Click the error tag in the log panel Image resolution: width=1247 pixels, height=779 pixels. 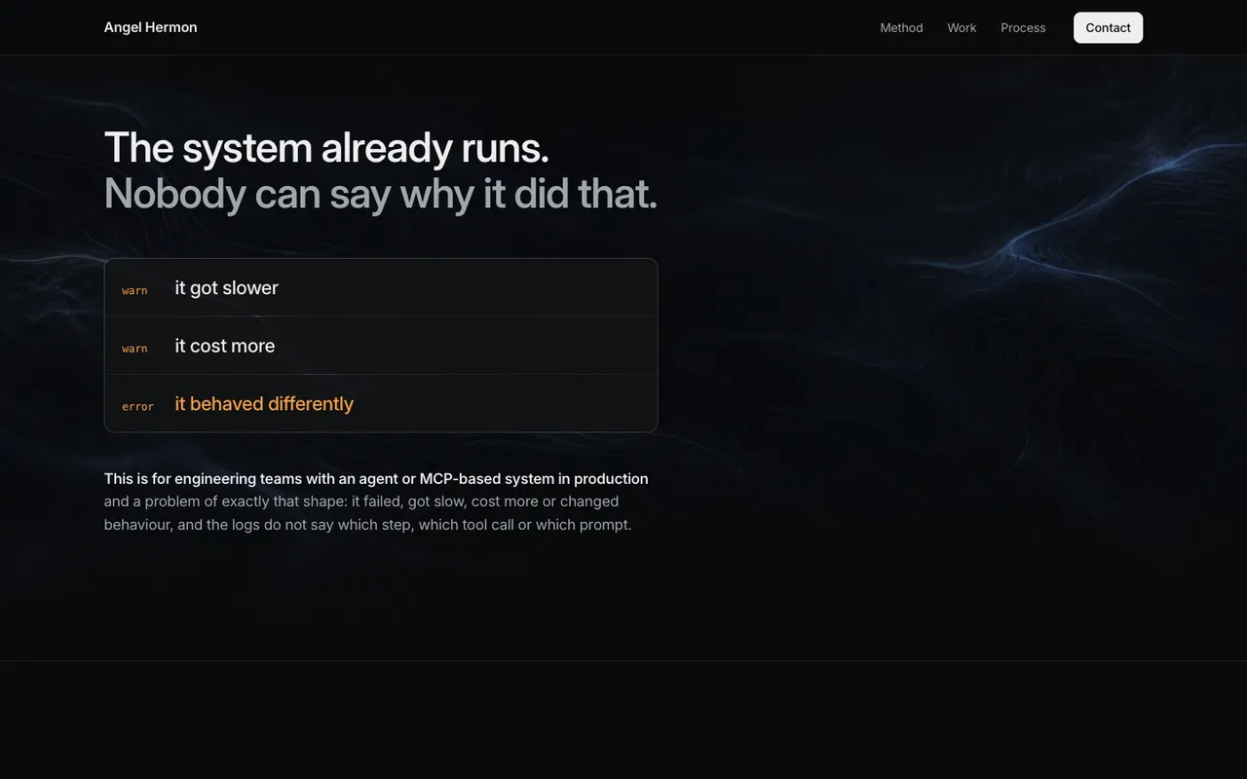[137, 406]
